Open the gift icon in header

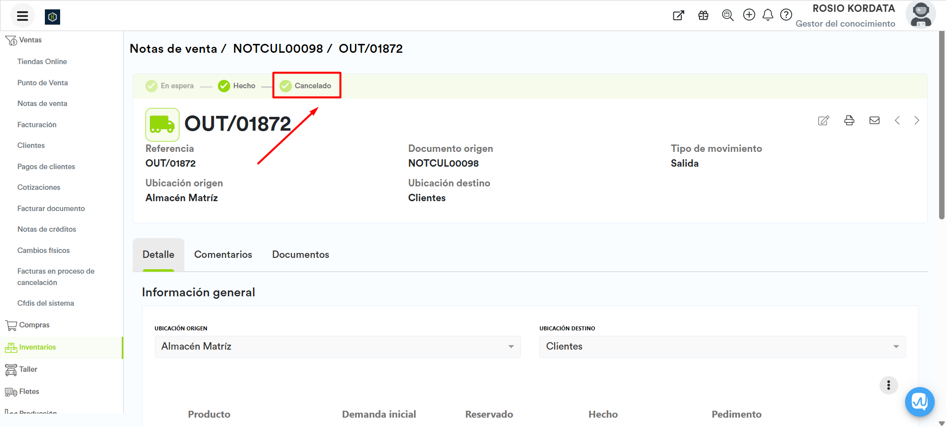[x=703, y=15]
